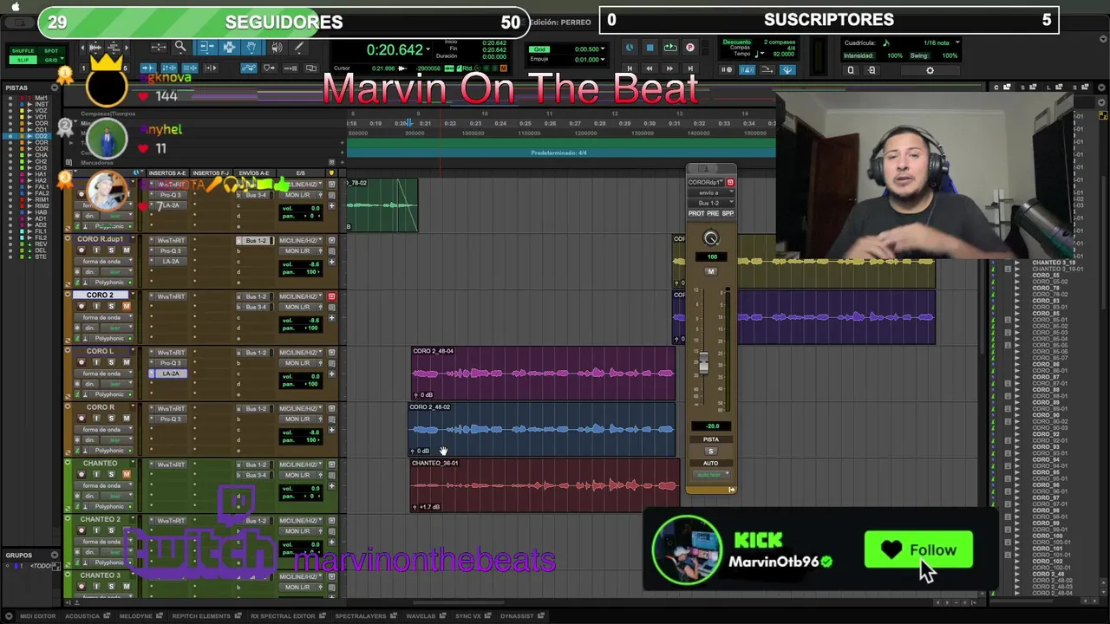The width and height of the screenshot is (1110, 624).
Task: Click the send pan knob
Action: (x=711, y=237)
